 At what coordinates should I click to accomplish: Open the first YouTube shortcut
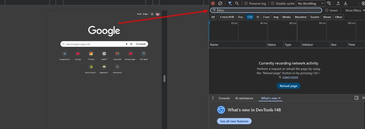[78, 55]
